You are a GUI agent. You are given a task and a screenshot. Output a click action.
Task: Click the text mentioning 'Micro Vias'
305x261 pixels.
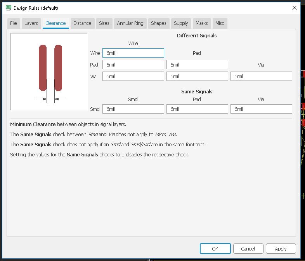tap(94, 135)
